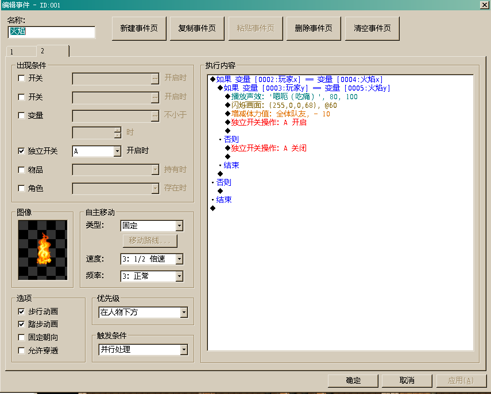The height and width of the screenshot is (394, 491).
Task: Click the 删除事件页 button
Action: [314, 29]
